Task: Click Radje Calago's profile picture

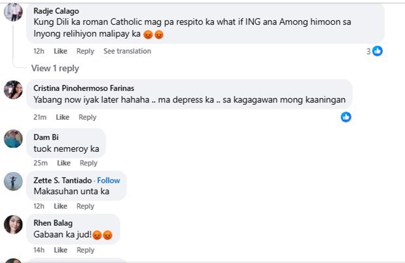Action: click(13, 12)
